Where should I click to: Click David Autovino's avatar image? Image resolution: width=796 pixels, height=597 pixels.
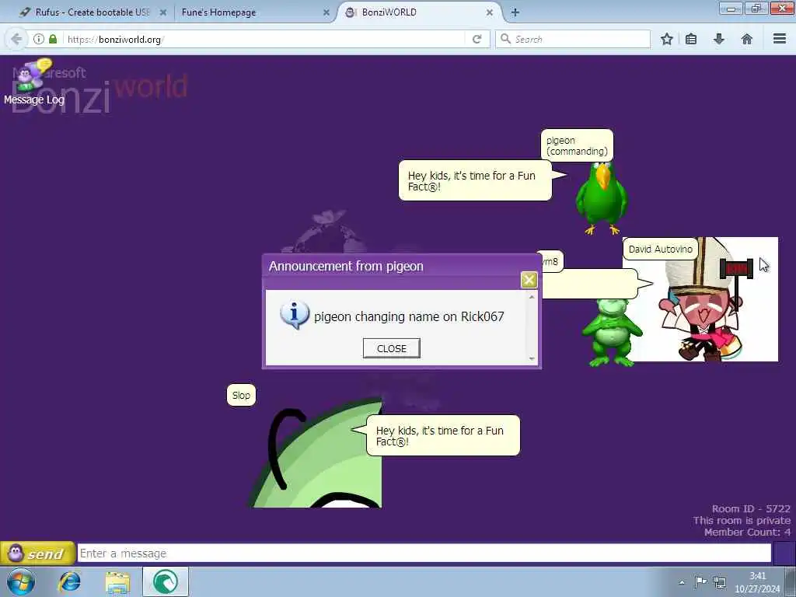(700, 299)
